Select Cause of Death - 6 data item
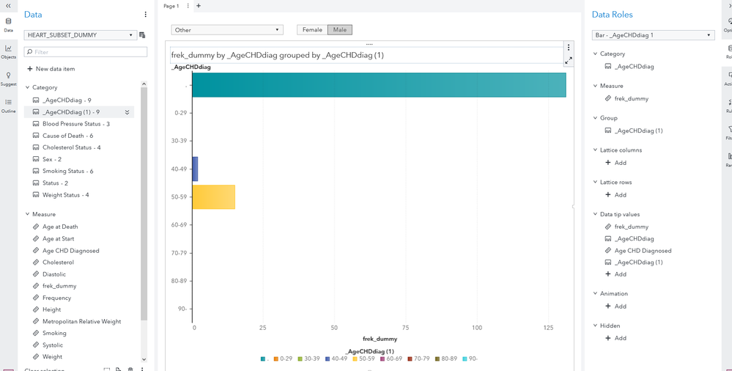 [x=67, y=136]
